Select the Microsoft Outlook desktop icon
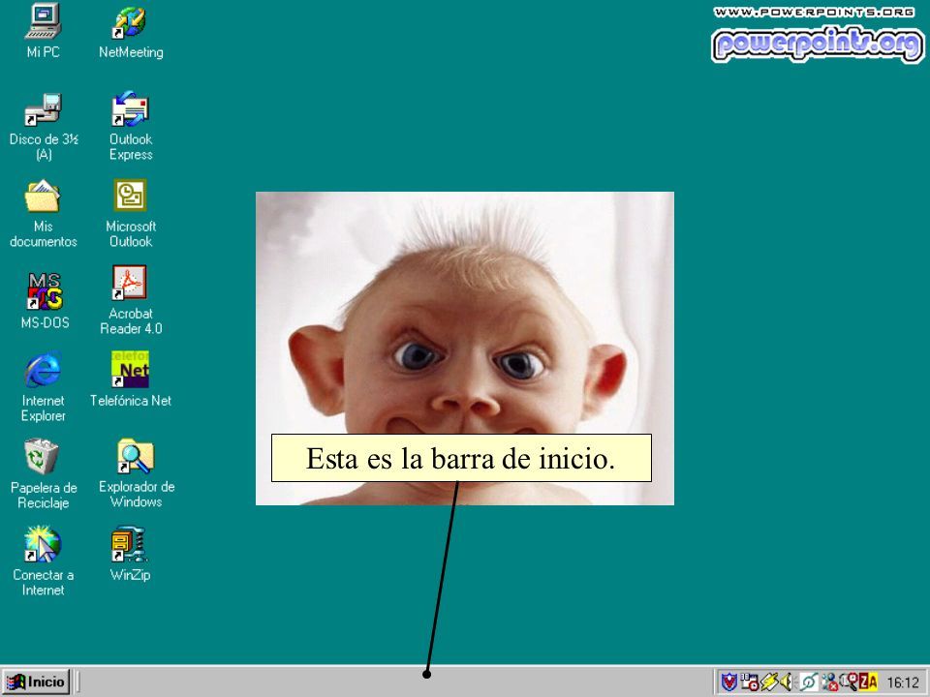Image resolution: width=930 pixels, height=697 pixels. tap(131, 213)
